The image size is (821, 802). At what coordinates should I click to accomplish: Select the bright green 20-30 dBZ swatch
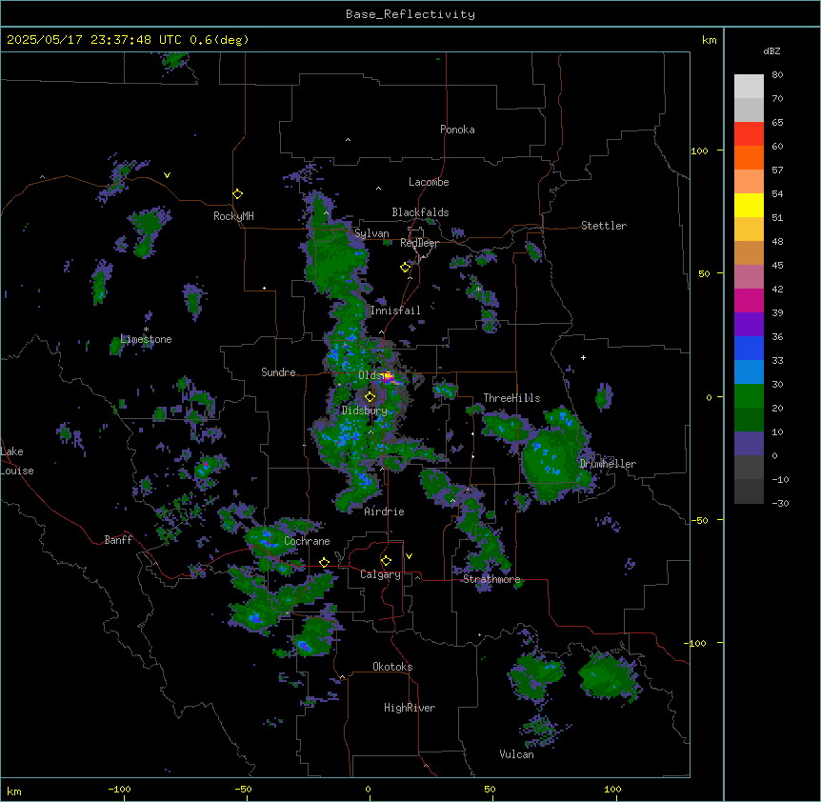[x=749, y=396]
